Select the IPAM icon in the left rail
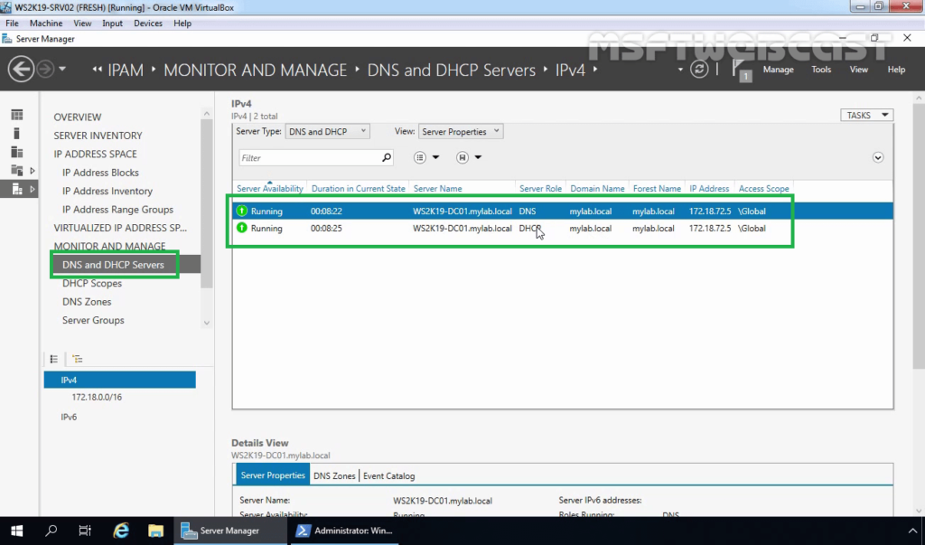This screenshot has width=925, height=545. 17,189
